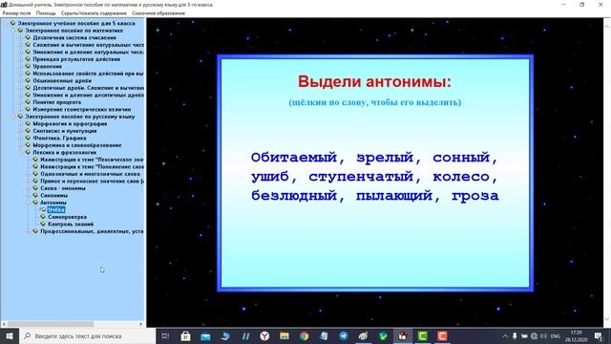Open Telegram from the taskbar

(x=344, y=335)
